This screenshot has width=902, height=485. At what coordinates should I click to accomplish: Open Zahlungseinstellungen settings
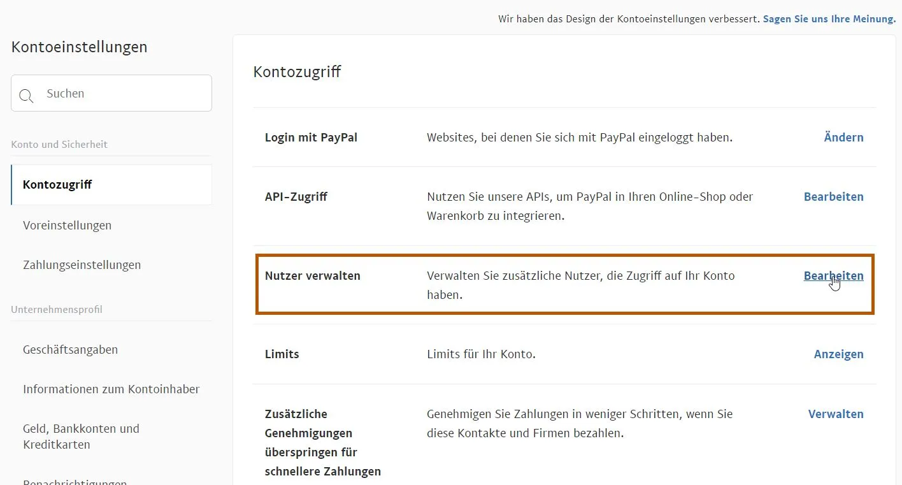coord(82,264)
